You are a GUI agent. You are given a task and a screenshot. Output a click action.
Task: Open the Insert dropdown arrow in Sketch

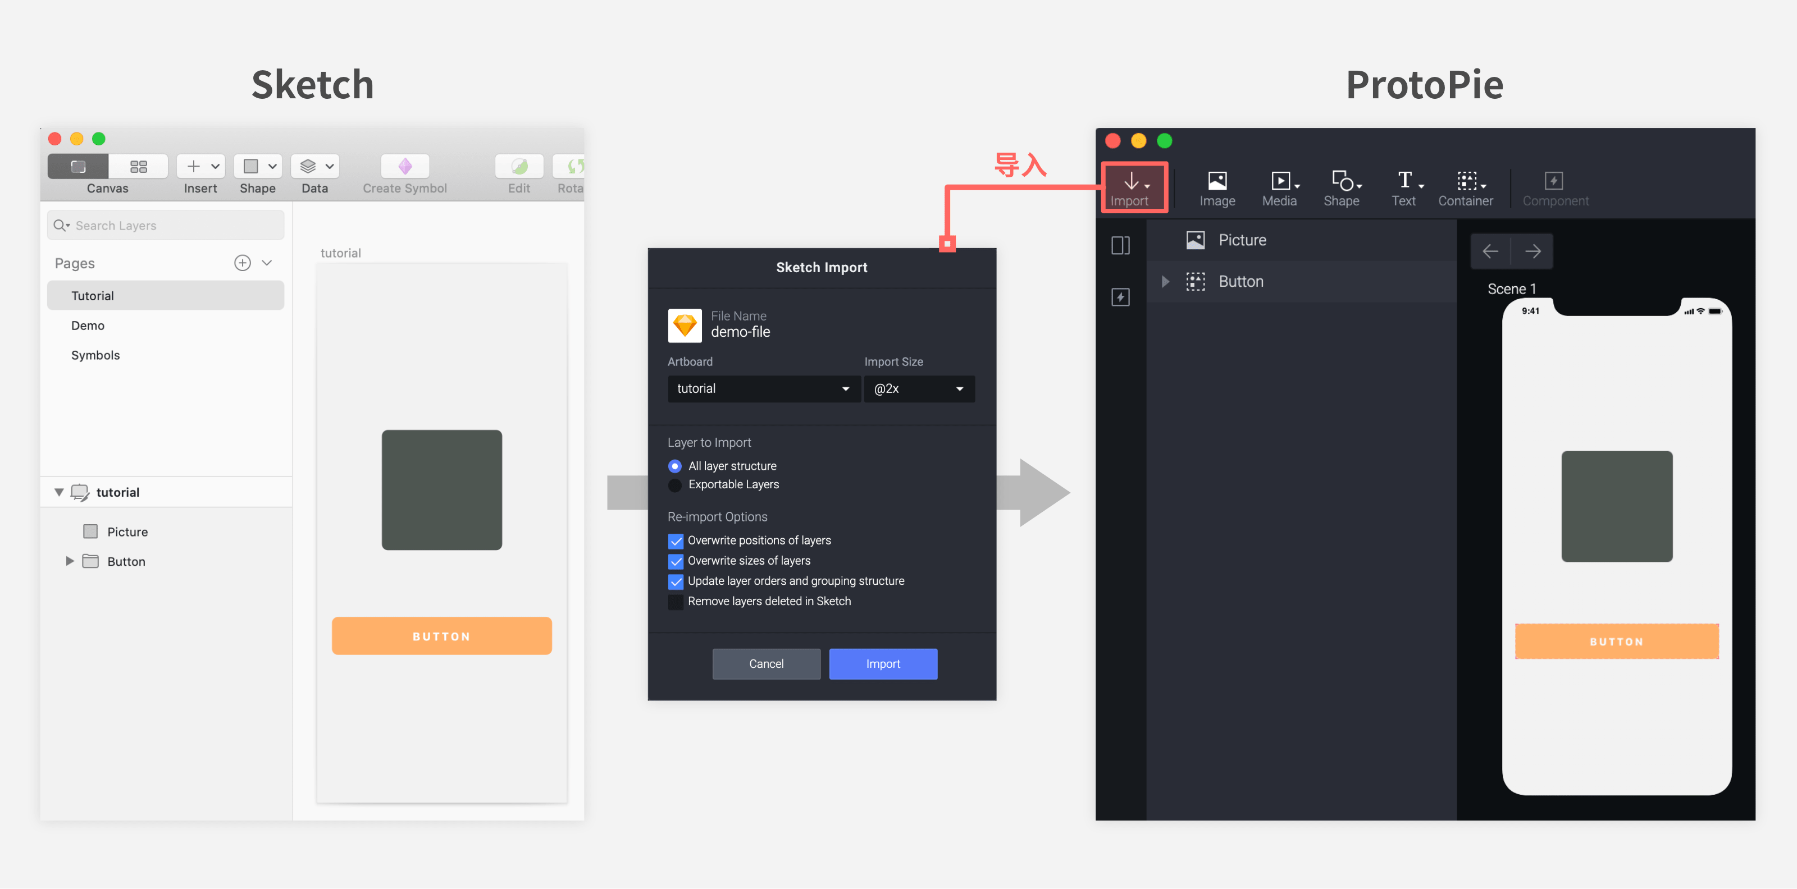click(x=216, y=166)
